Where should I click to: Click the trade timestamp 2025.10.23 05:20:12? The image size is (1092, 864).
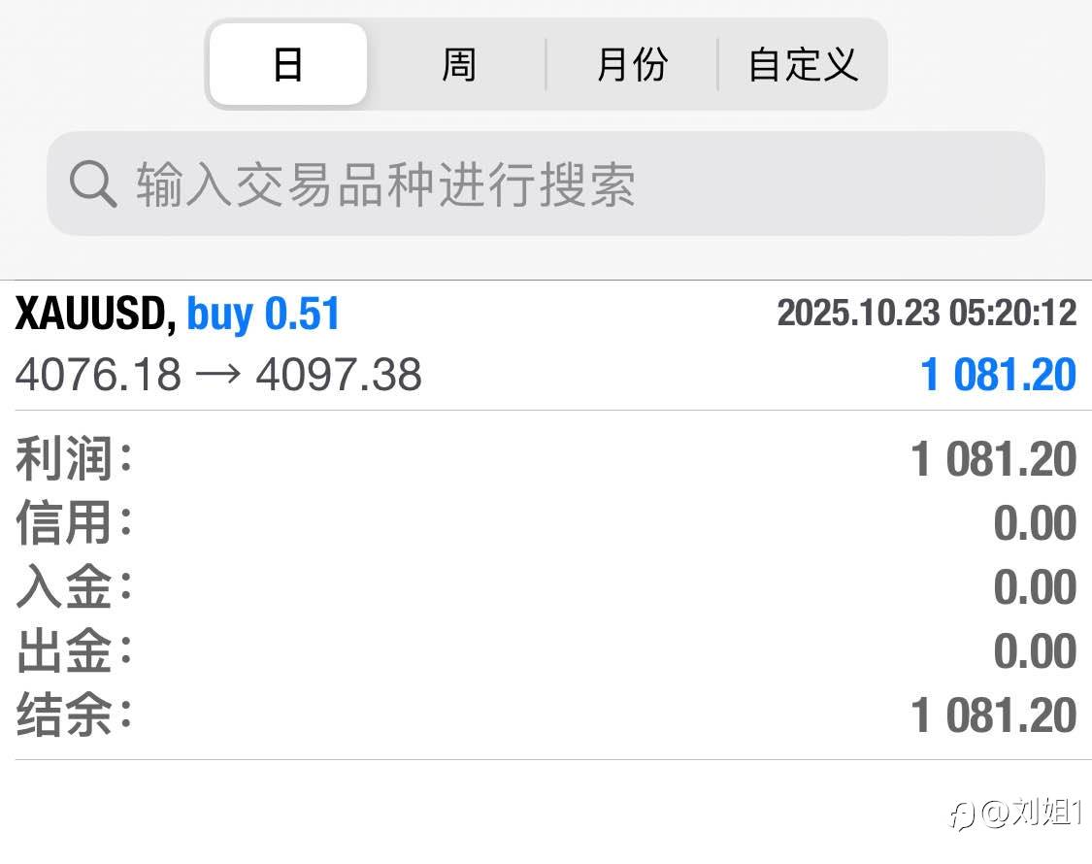tap(926, 313)
